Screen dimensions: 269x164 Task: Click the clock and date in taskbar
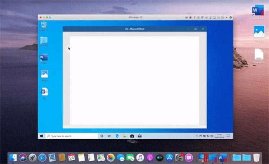pyautogui.click(x=219, y=136)
